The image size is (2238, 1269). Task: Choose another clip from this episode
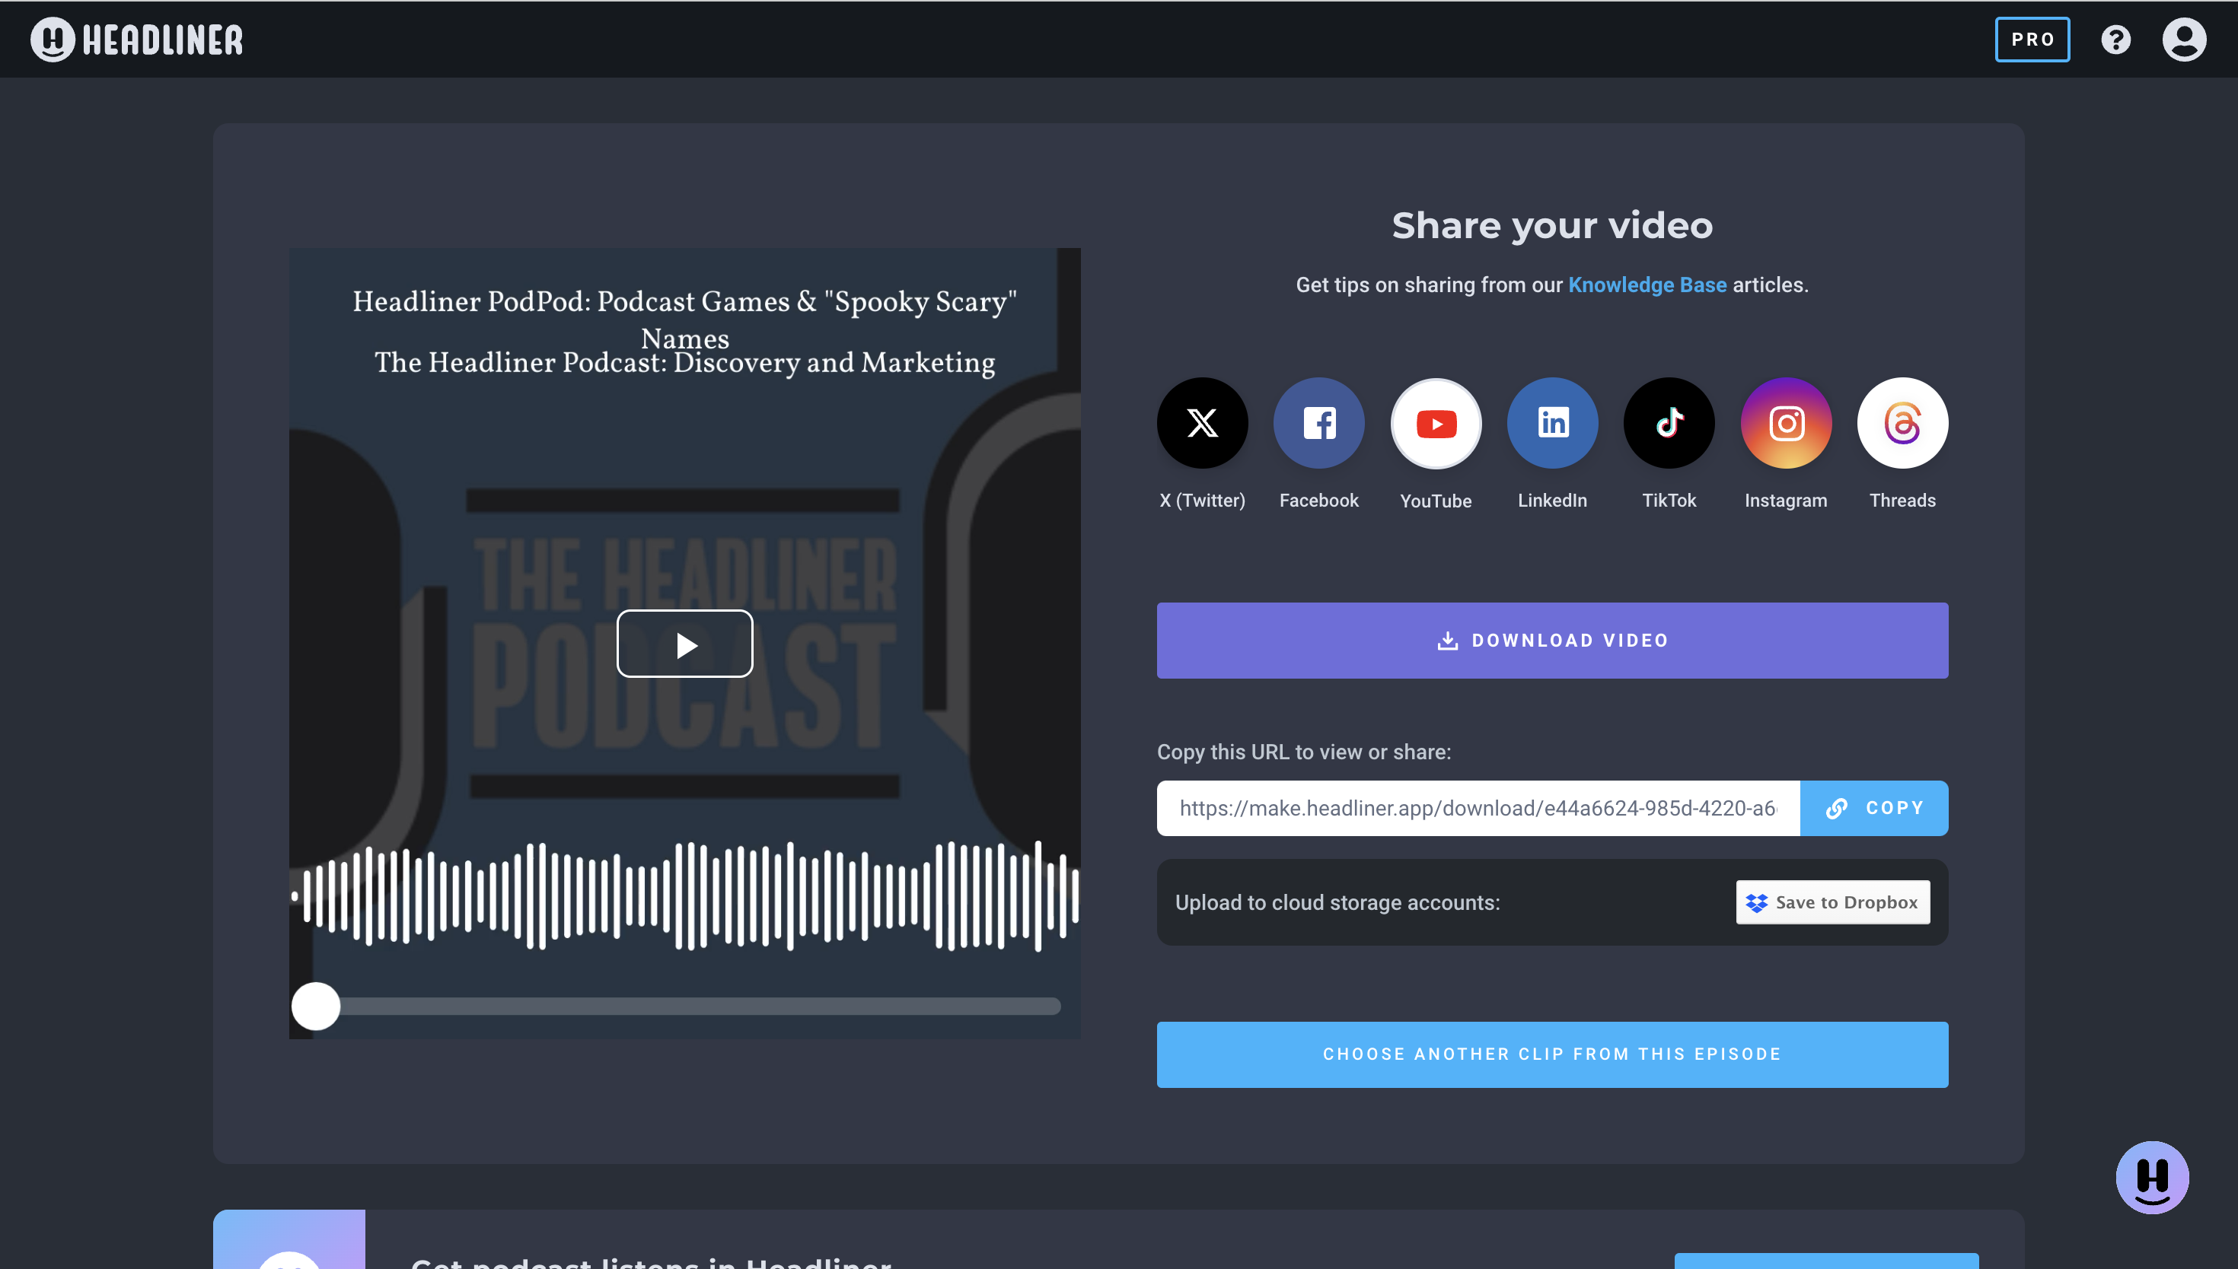pos(1552,1054)
